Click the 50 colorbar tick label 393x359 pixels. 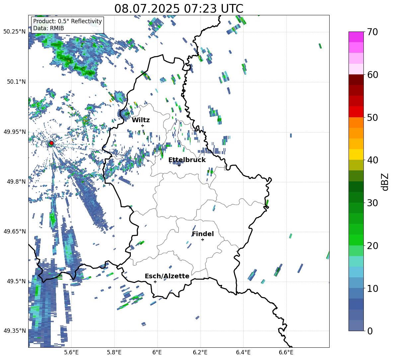372,118
